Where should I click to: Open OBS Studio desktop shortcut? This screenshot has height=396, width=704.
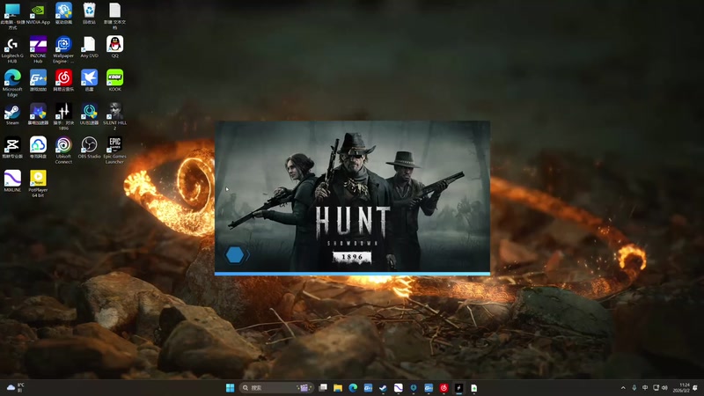point(90,148)
